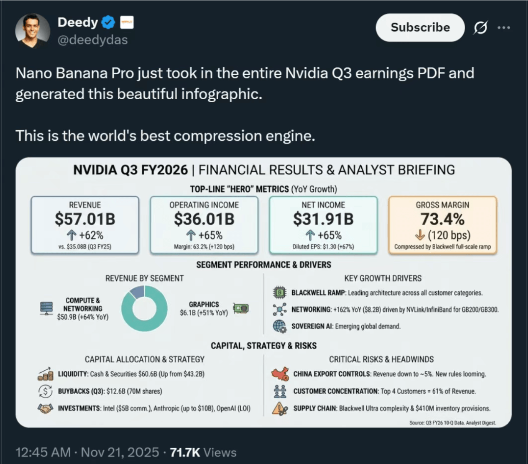Click Deedy's profile avatar photo
The height and width of the screenshot is (464, 528).
(x=32, y=30)
